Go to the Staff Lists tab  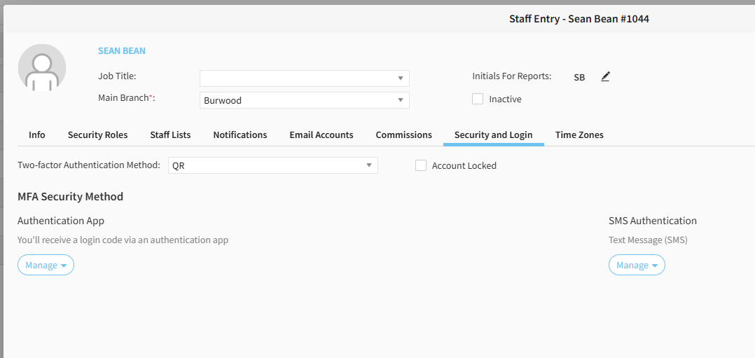[170, 135]
